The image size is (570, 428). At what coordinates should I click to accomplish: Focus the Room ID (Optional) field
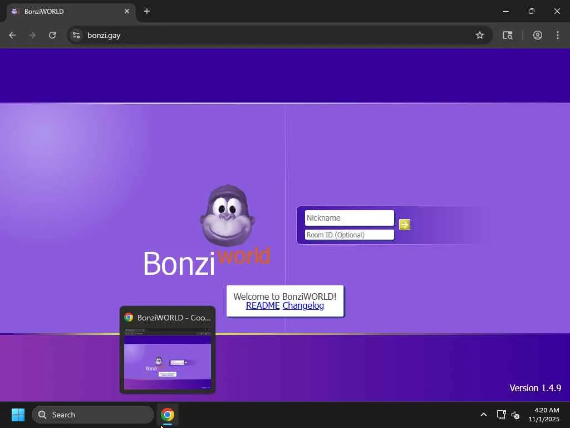point(350,235)
